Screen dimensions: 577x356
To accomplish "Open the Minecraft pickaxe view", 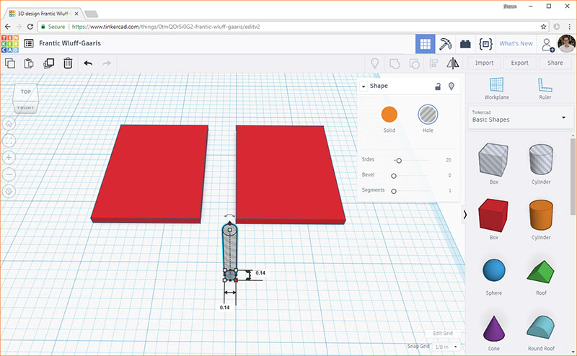I will coord(446,43).
